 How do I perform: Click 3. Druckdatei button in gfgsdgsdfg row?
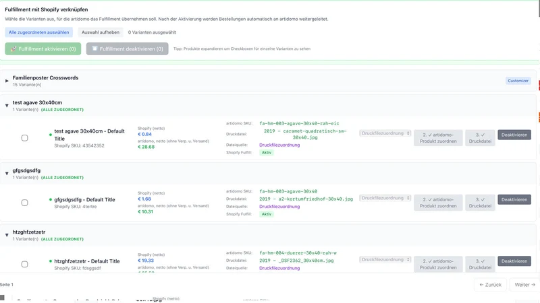click(x=480, y=203)
